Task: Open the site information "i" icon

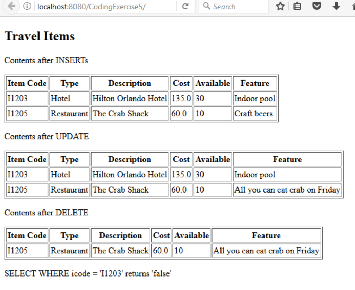Action: pyautogui.click(x=27, y=6)
